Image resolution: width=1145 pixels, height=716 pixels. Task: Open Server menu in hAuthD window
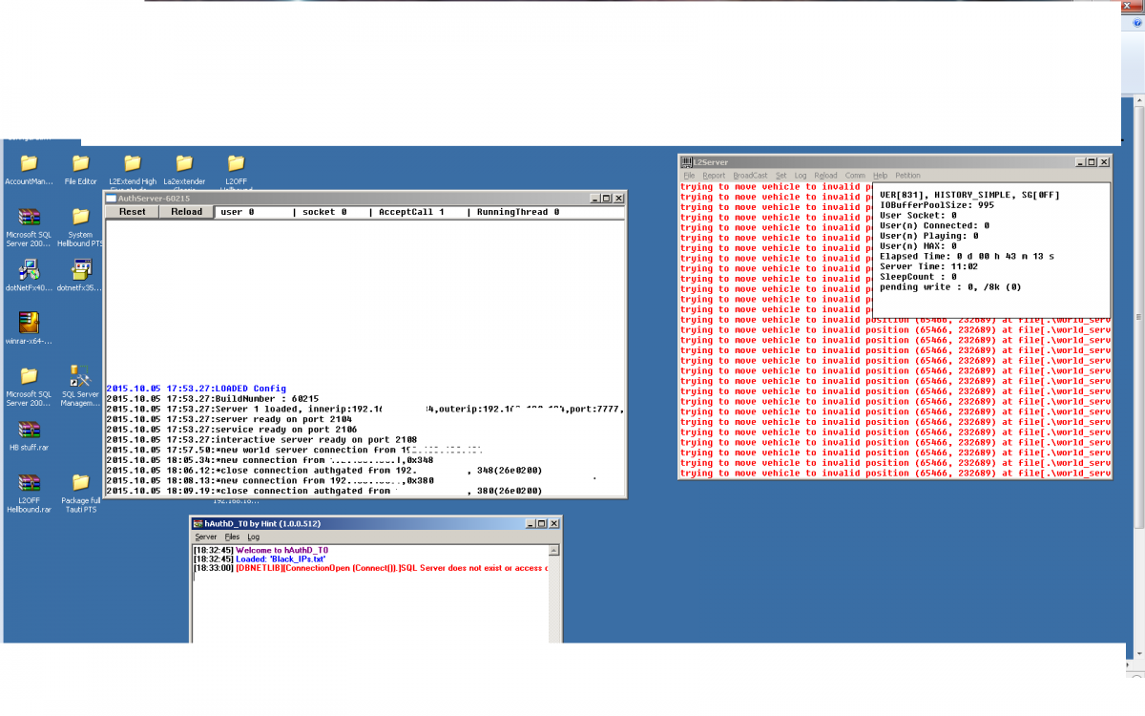click(x=205, y=537)
